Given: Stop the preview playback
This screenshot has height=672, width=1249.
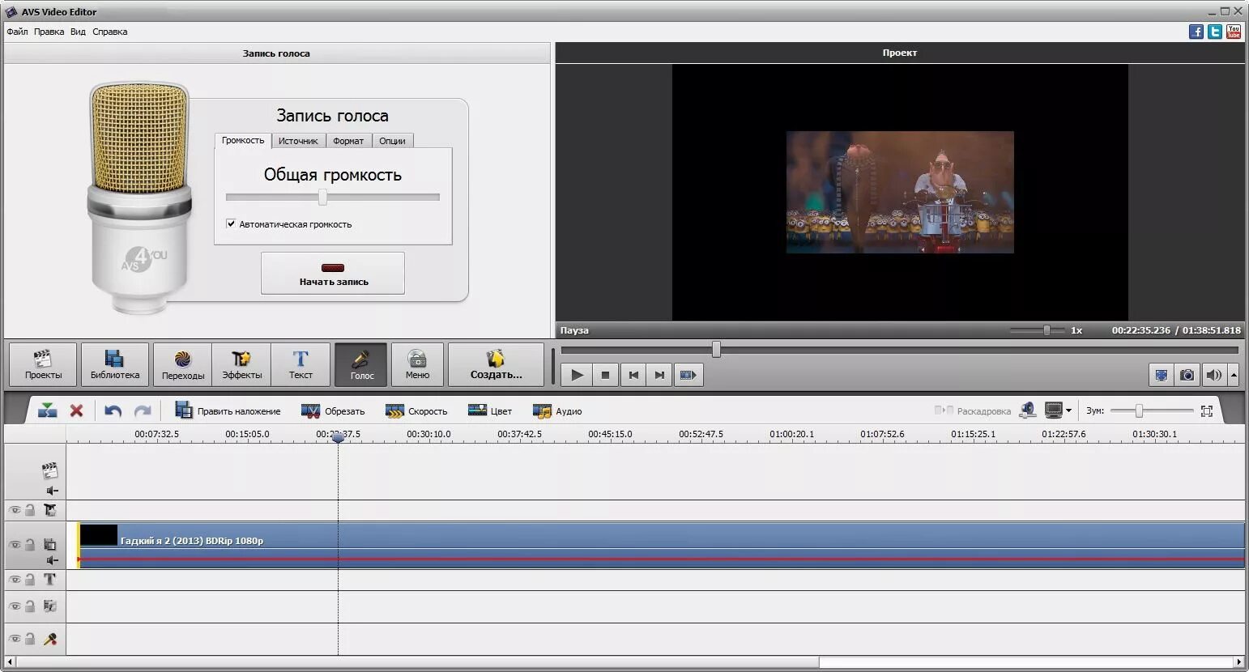Looking at the screenshot, I should (605, 375).
